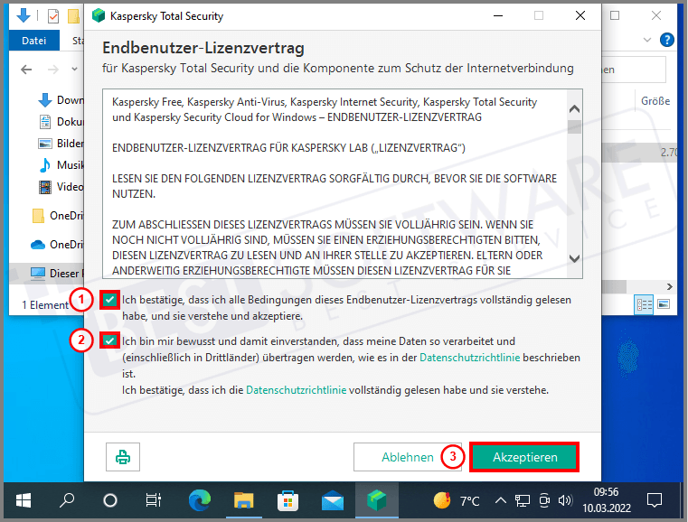Click the Meet Now tray icon
688x522 pixels.
pos(544,500)
